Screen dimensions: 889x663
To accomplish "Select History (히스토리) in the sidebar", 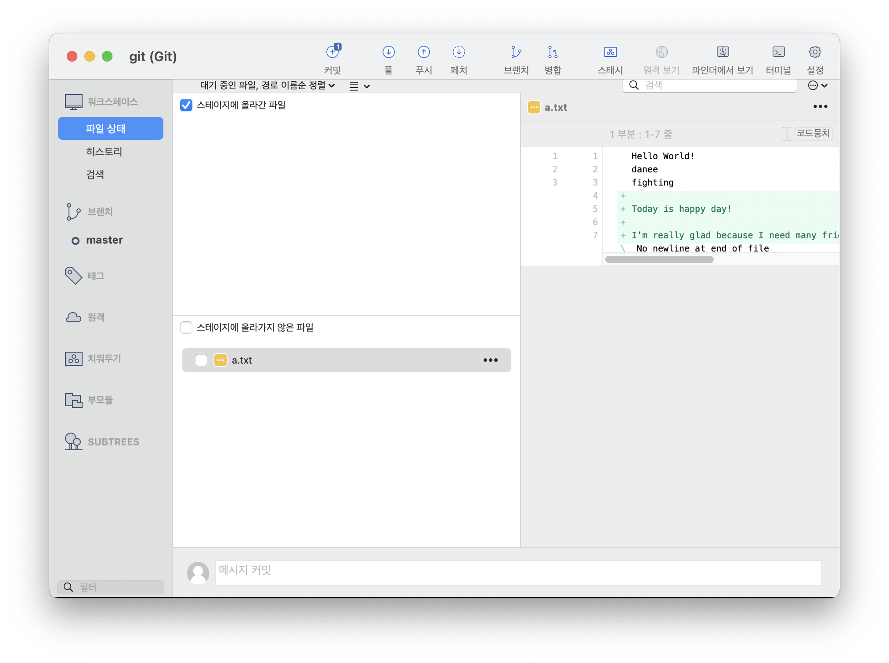I will pos(104,152).
